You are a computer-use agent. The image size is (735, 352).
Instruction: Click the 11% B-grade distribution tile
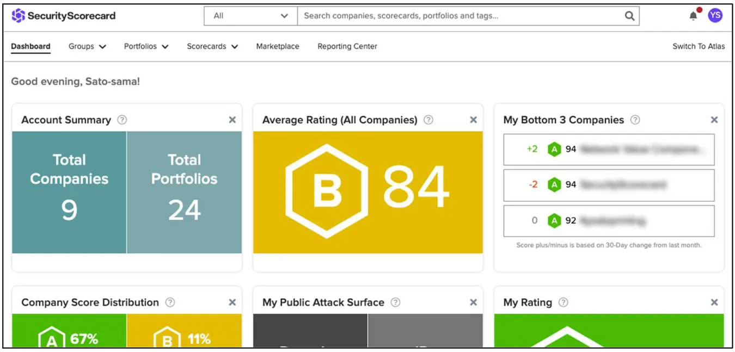click(185, 331)
